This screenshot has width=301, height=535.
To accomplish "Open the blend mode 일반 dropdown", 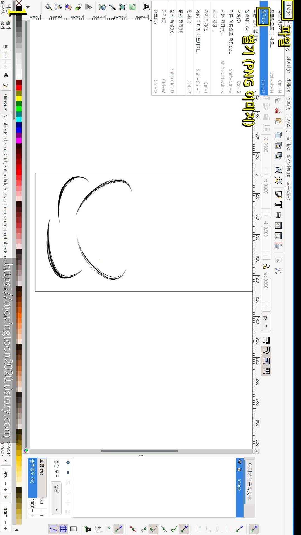I will point(57,498).
